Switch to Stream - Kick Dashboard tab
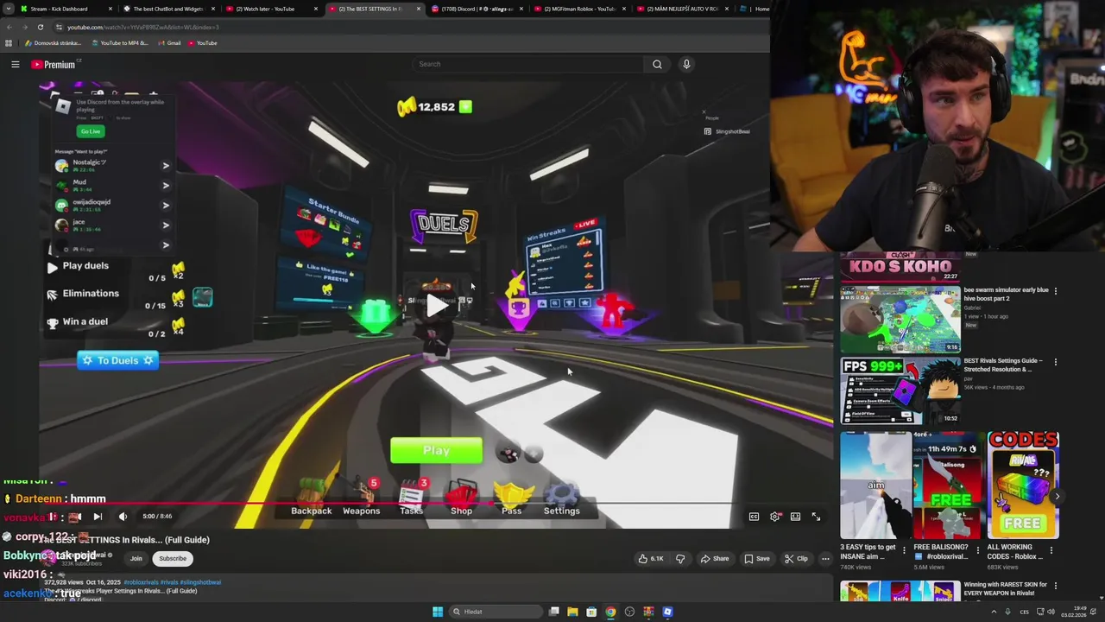 pos(66,9)
